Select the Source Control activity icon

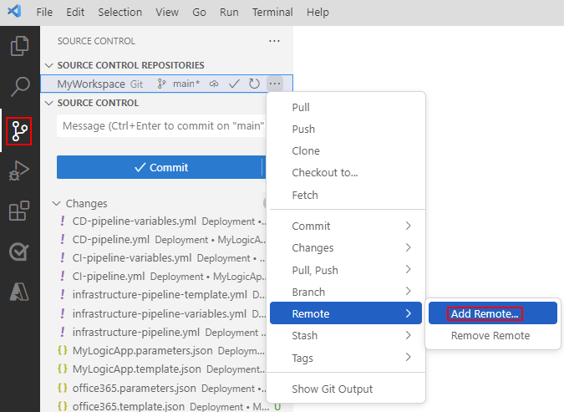click(19, 131)
